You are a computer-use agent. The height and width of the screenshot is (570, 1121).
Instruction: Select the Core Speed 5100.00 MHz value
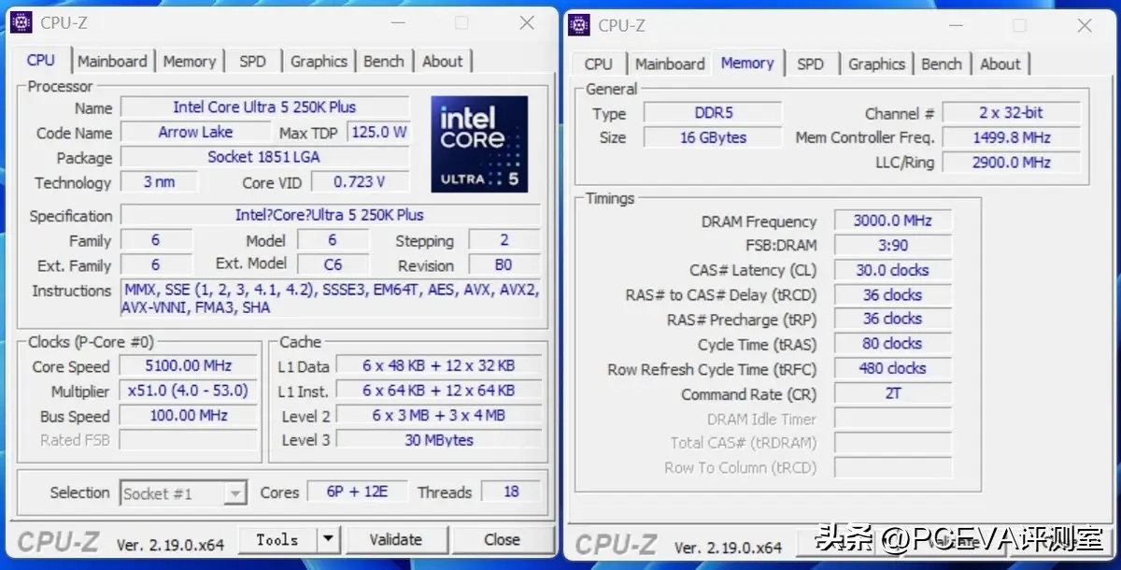tap(189, 366)
